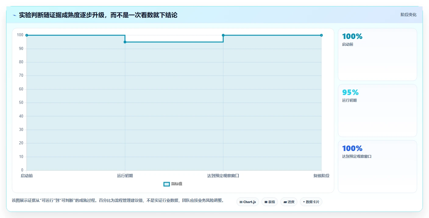Open the 100% 启动前 stat card
Image resolution: width=429 pixels, height=218 pixels.
377,54
